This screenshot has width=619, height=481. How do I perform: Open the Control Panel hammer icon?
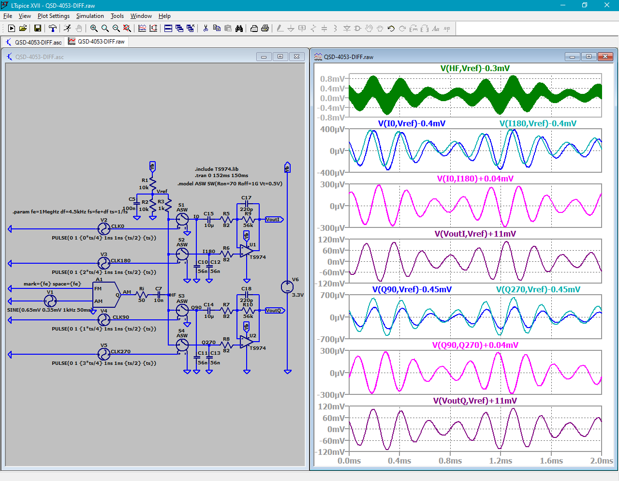point(53,29)
